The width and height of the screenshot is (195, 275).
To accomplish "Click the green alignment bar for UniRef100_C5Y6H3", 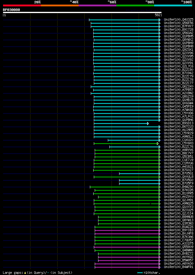I will tap(126, 143).
